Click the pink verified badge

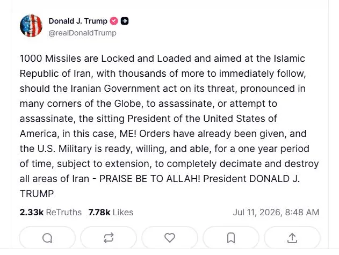tap(114, 21)
